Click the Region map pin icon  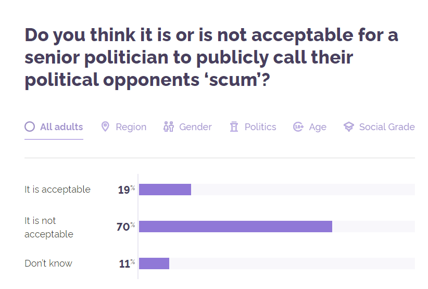(x=105, y=127)
